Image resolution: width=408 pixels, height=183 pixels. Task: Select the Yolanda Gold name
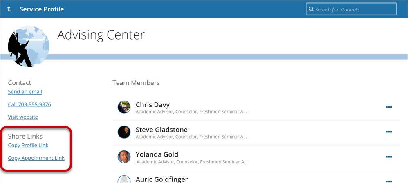[x=157, y=154]
